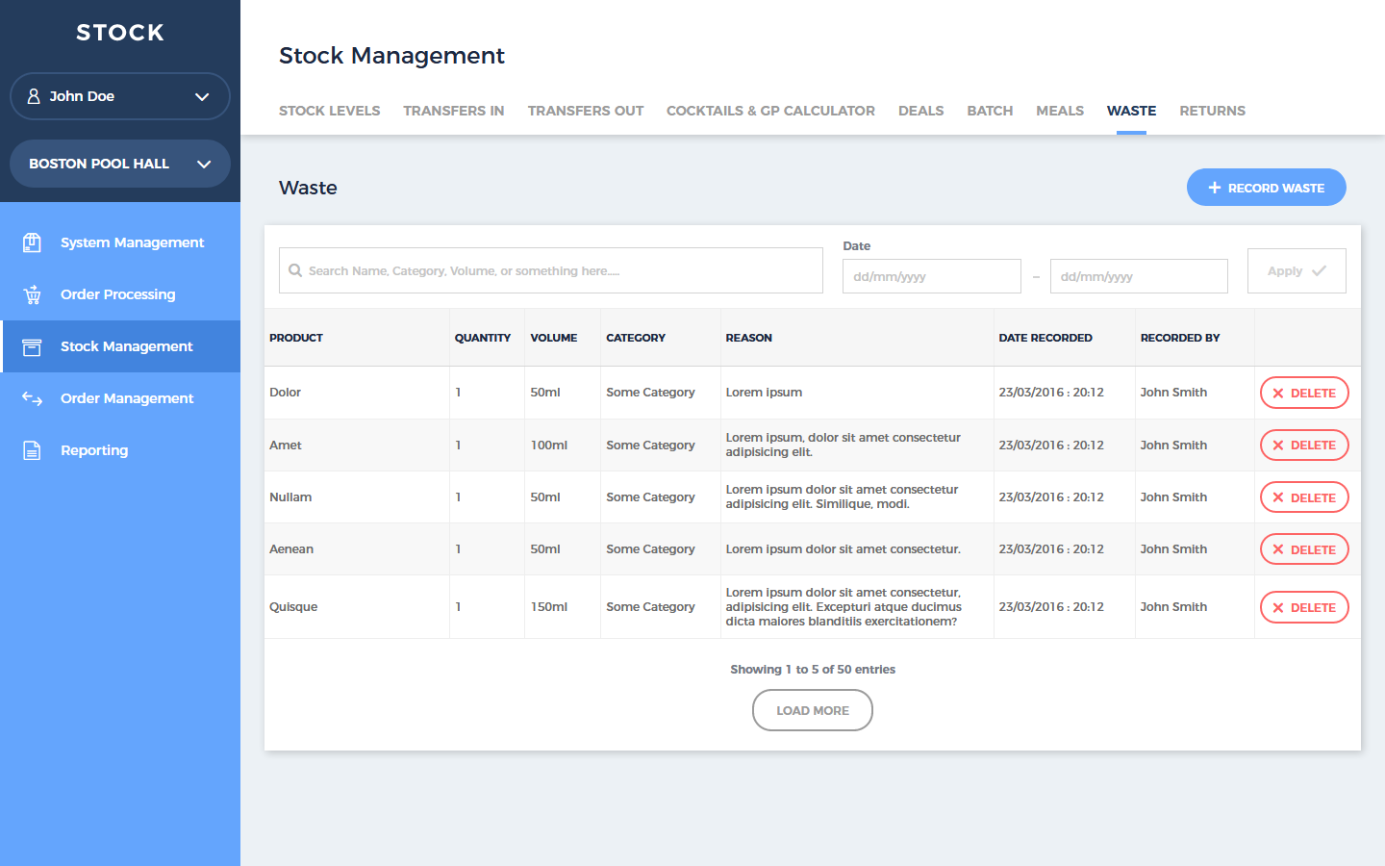Go to the Returns tab
The width and height of the screenshot is (1385, 866).
tap(1212, 111)
